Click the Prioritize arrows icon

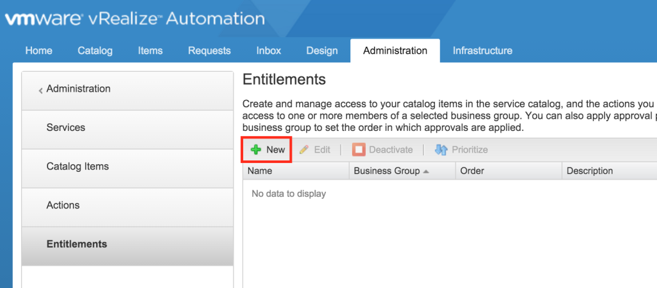[x=441, y=149]
